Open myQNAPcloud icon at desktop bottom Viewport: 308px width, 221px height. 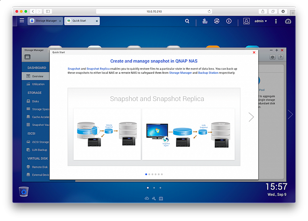point(147,198)
